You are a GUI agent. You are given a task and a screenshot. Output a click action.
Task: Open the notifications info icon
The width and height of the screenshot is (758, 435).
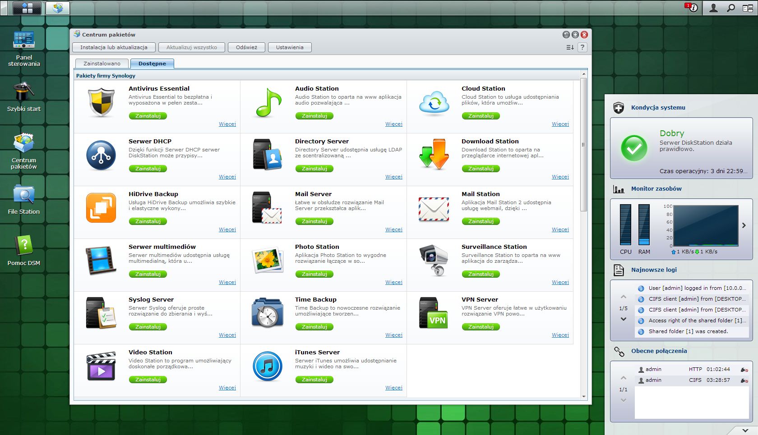[693, 8]
